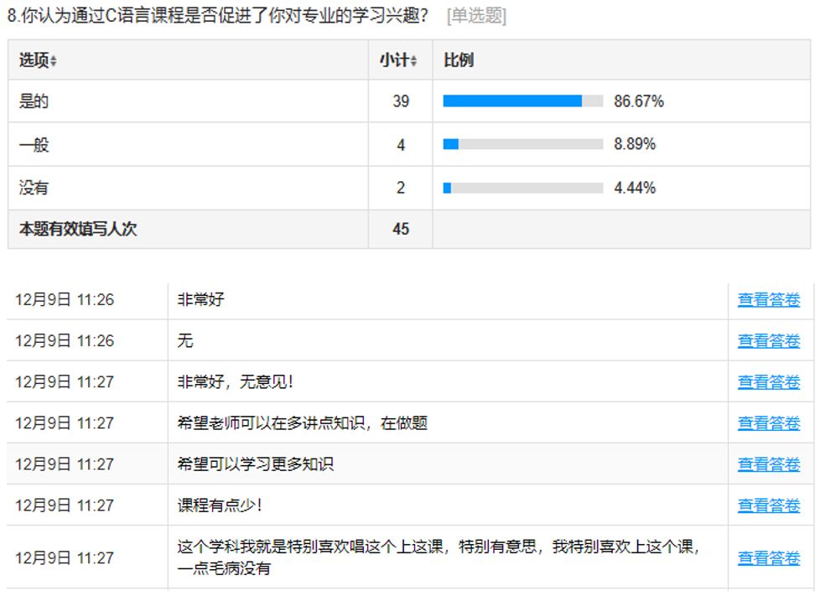Image resolution: width=820 pixels, height=596 pixels.
Task: Click the 课程有点少 response text
Action: coord(220,505)
